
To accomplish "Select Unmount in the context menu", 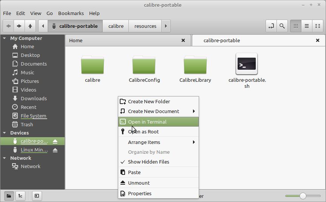I will [x=158, y=183].
